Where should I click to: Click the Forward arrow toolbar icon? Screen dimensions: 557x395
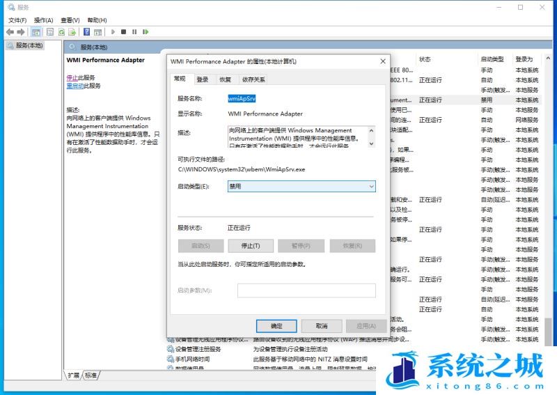21,32
